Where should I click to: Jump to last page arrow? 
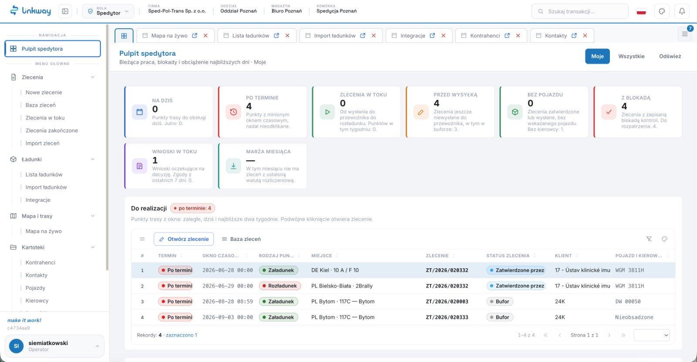point(623,335)
